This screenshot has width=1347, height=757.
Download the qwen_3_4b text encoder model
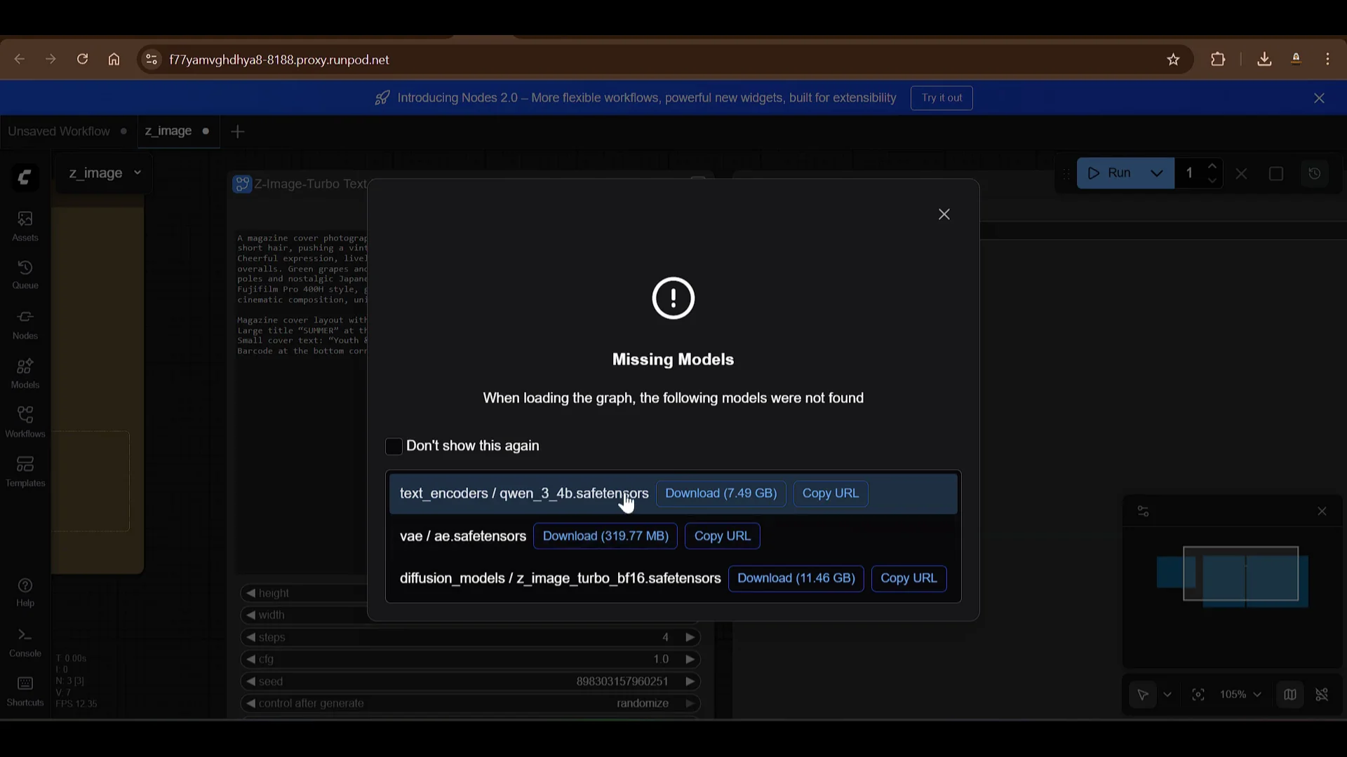click(x=721, y=493)
